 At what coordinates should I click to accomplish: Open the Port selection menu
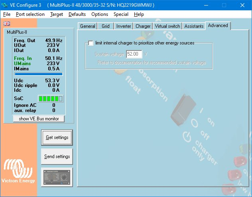(x=30, y=14)
